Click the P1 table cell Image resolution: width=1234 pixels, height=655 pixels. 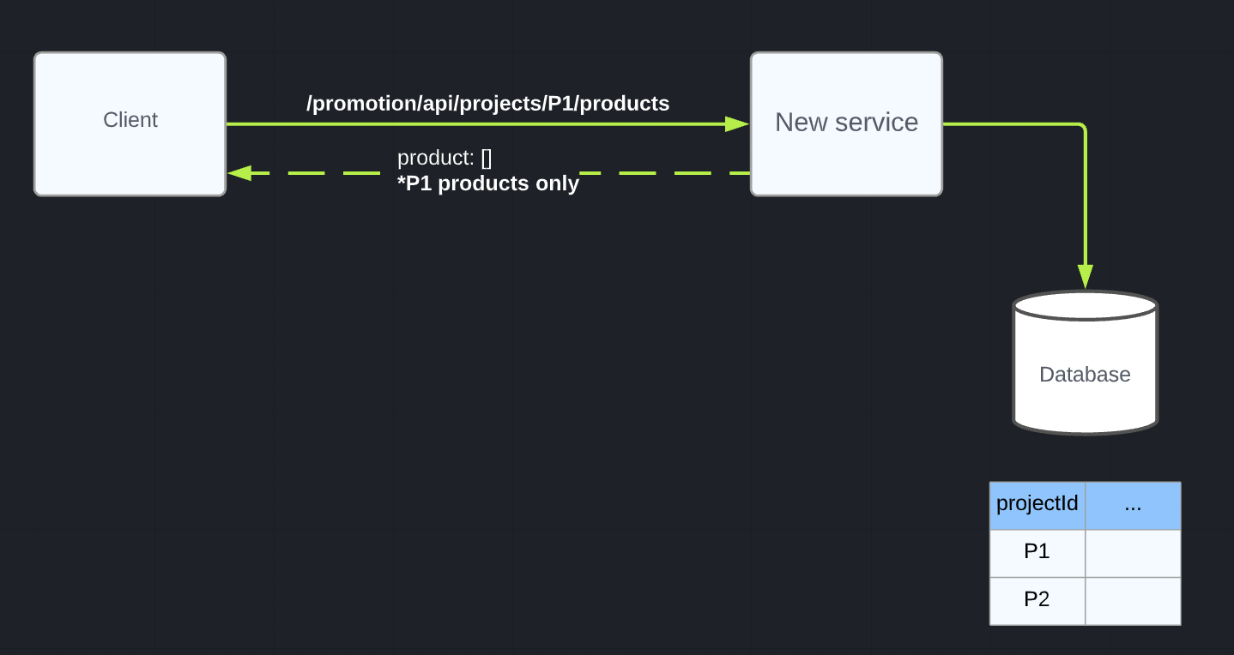click(x=1037, y=552)
